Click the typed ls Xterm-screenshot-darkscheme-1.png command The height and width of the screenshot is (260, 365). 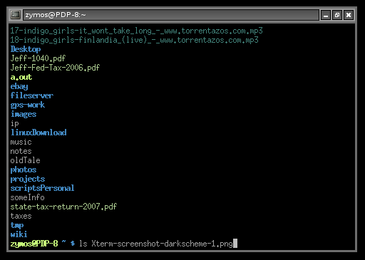click(x=155, y=244)
